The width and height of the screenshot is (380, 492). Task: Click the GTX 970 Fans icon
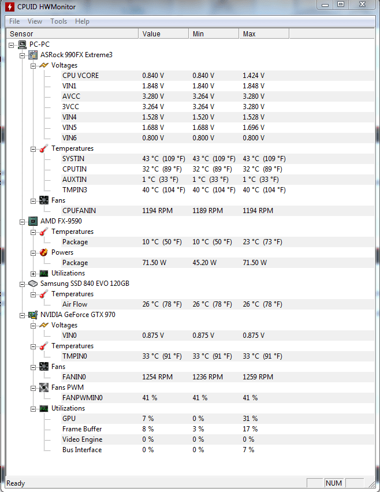44,367
